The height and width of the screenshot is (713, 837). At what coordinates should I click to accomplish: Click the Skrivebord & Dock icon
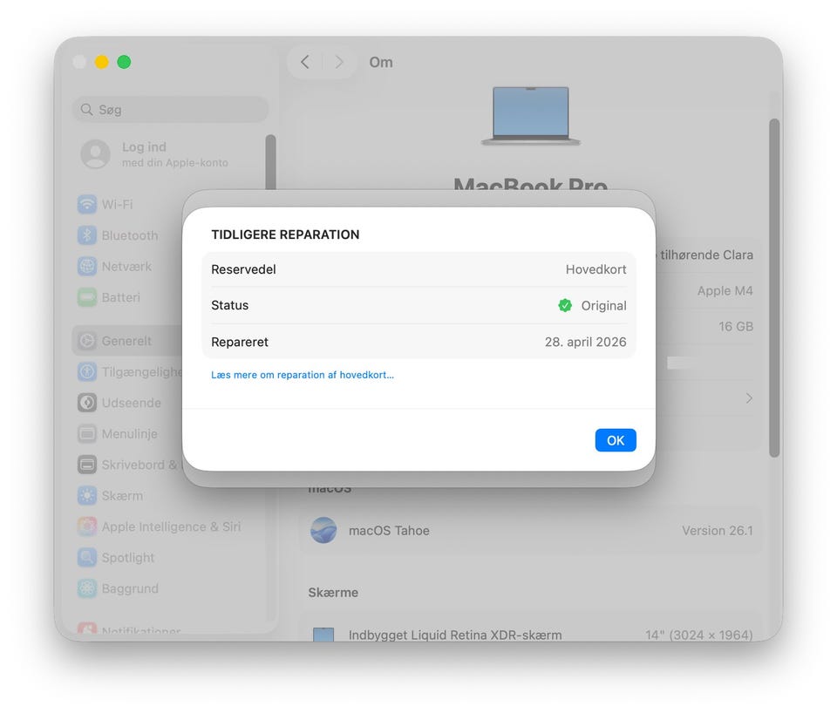tap(87, 465)
